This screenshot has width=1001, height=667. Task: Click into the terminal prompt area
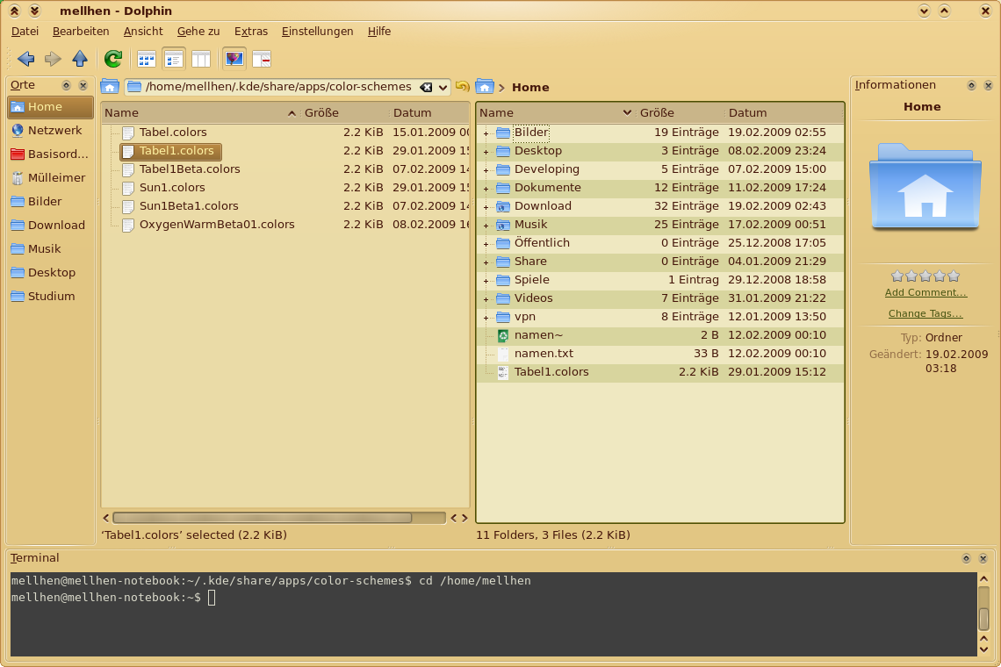click(493, 614)
